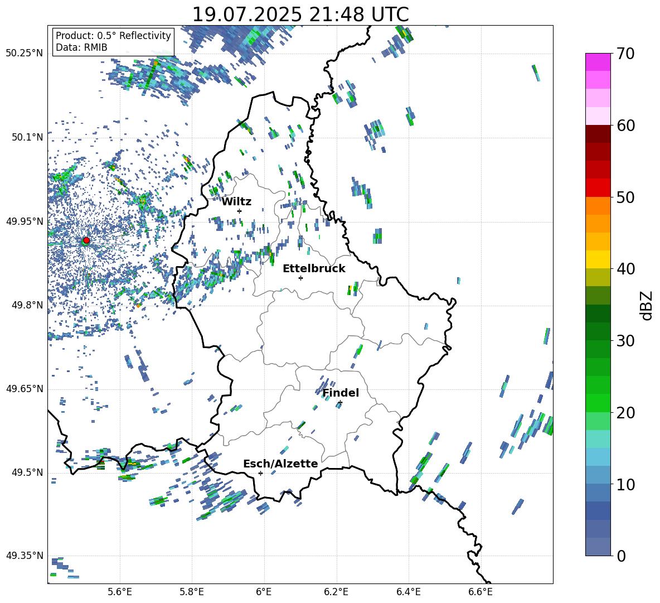Click the 49.65°N latitude label
The image size is (660, 603).
[x=25, y=388]
